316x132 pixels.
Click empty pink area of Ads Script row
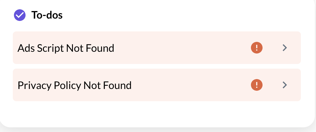[x=180, y=48]
